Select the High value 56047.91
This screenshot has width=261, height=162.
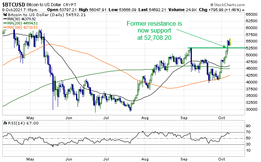coord(98,10)
